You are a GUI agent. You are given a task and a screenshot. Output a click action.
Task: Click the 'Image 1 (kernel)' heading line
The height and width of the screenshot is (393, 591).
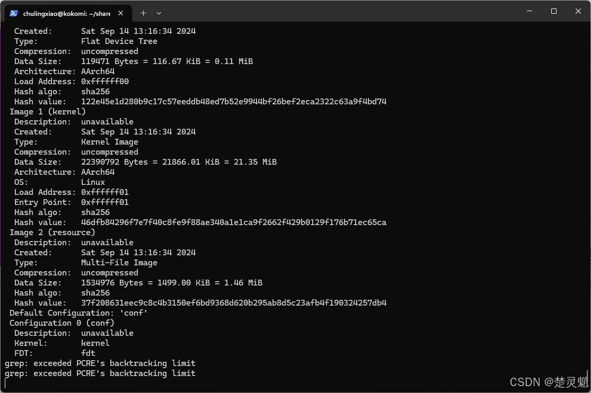pos(48,112)
